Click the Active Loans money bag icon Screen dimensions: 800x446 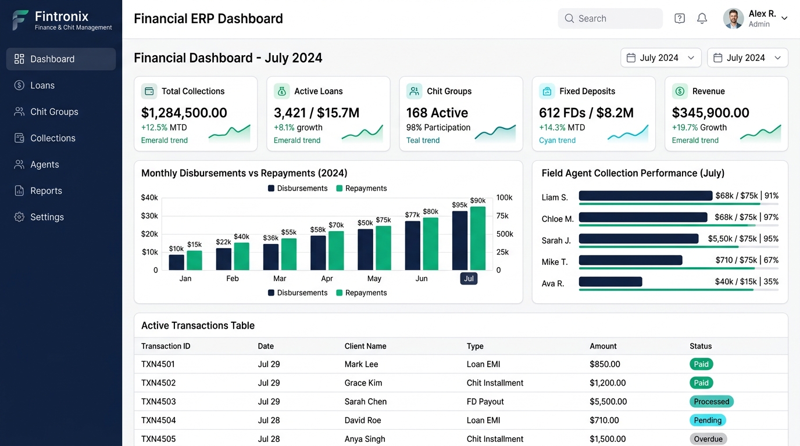[x=282, y=91]
